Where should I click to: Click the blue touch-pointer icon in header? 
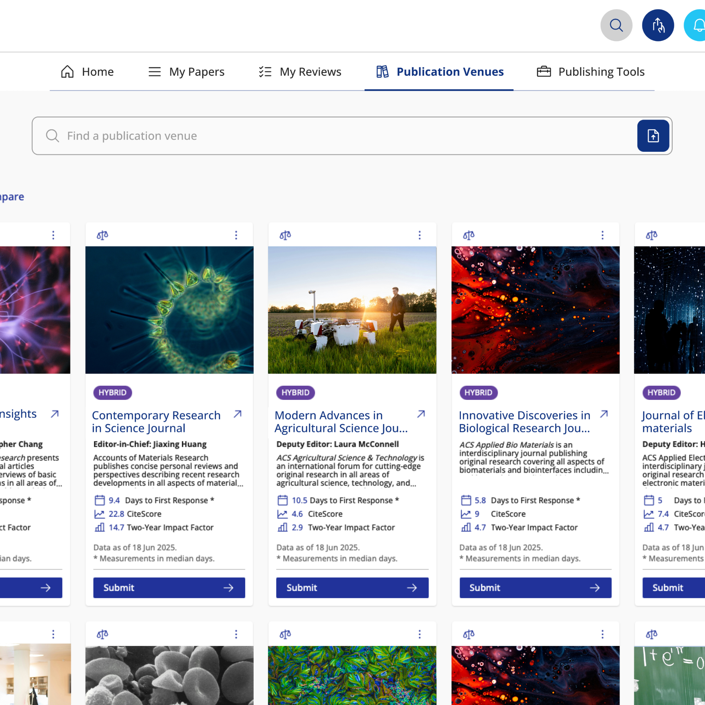[658, 25]
